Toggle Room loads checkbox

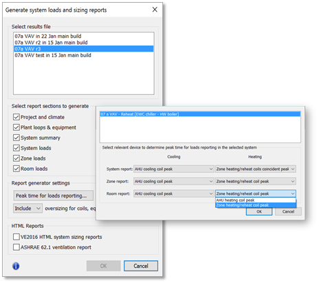coord(16,169)
